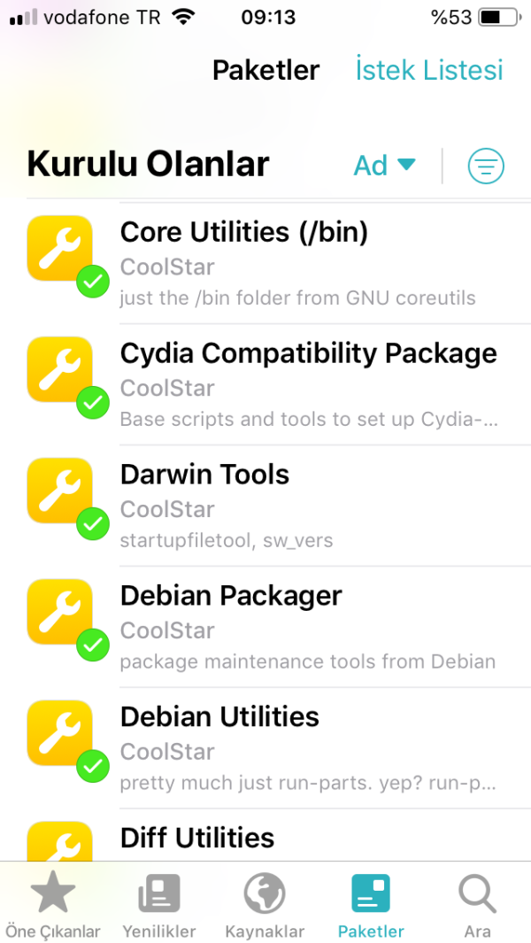Tap green installed checkmark on Darwin Tools
The width and height of the screenshot is (531, 943).
92,525
